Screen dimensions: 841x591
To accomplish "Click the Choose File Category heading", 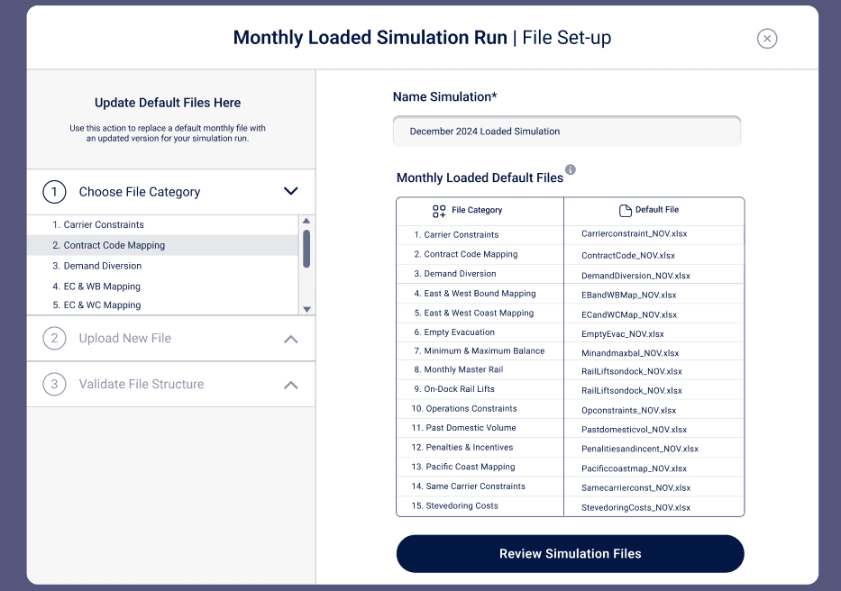I will pos(140,192).
